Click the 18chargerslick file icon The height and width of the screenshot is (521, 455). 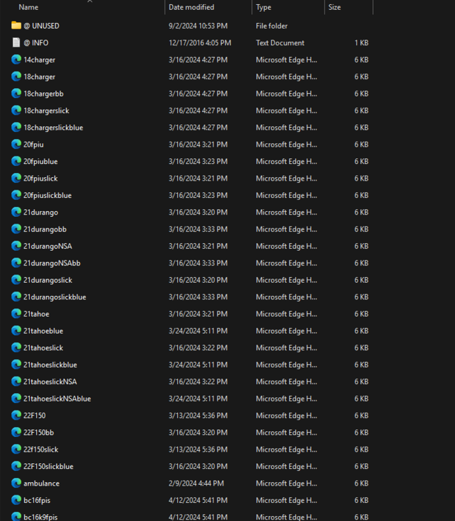(16, 110)
